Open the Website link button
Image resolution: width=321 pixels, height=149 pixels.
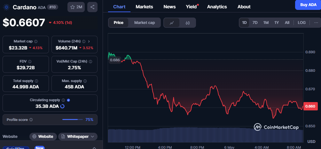click(43, 137)
